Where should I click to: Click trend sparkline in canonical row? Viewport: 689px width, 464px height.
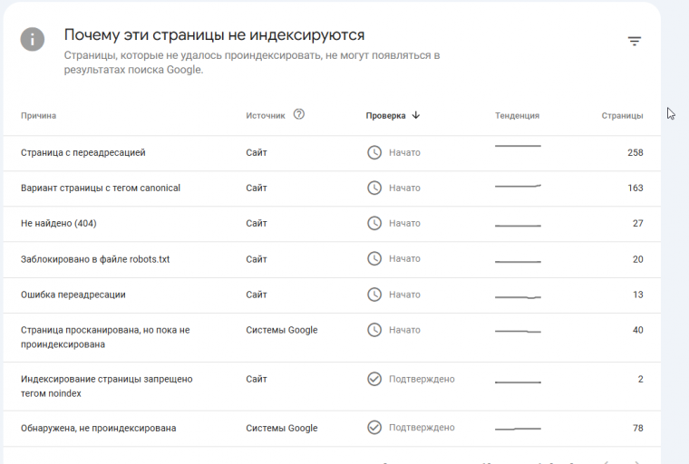coord(518,186)
